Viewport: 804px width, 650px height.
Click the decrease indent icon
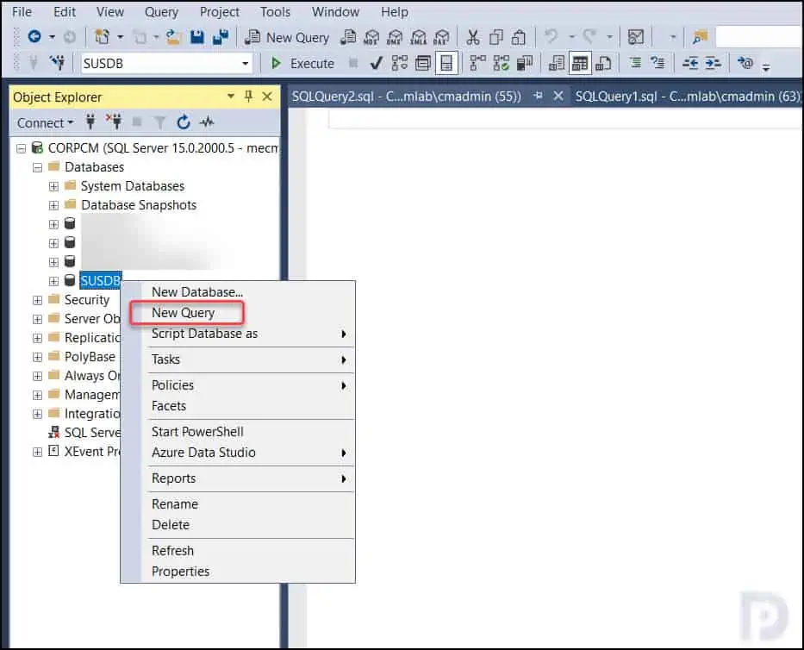point(690,63)
